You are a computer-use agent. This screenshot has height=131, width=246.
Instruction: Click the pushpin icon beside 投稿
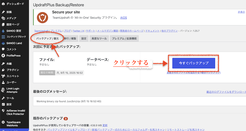click(3, 12)
